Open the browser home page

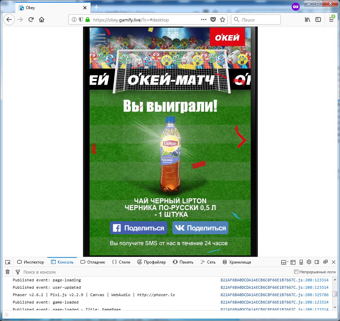click(x=42, y=19)
